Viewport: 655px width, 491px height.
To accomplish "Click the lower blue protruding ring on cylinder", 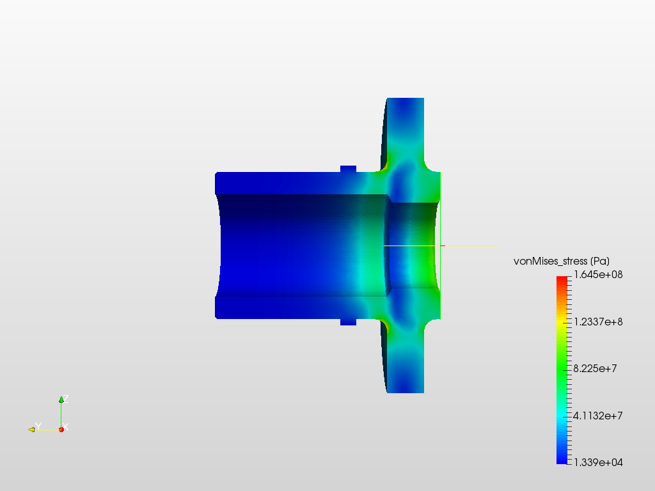I will 349,322.
